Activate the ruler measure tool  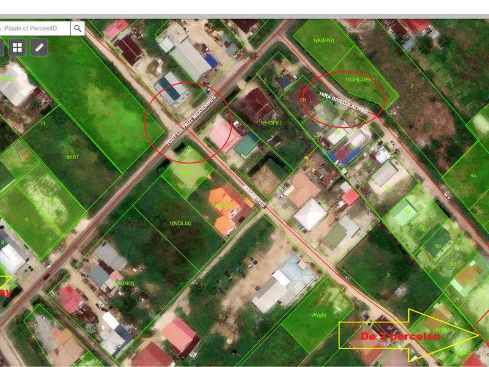(40, 47)
